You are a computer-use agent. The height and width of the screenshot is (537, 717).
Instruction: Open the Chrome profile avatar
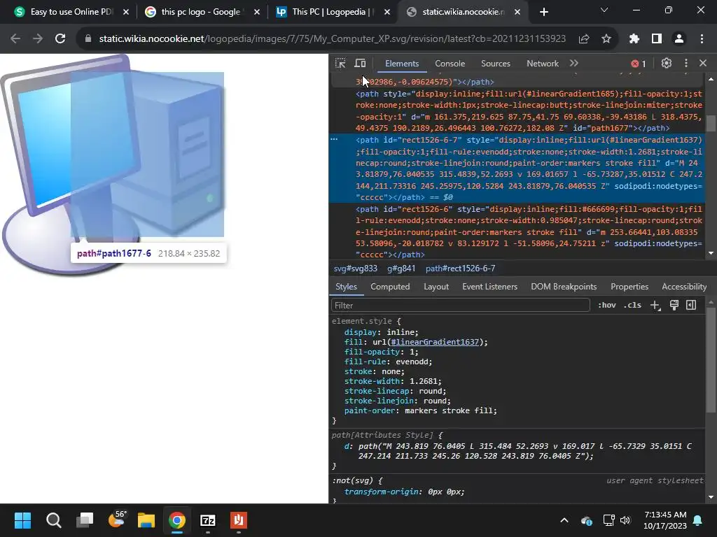[679, 39]
